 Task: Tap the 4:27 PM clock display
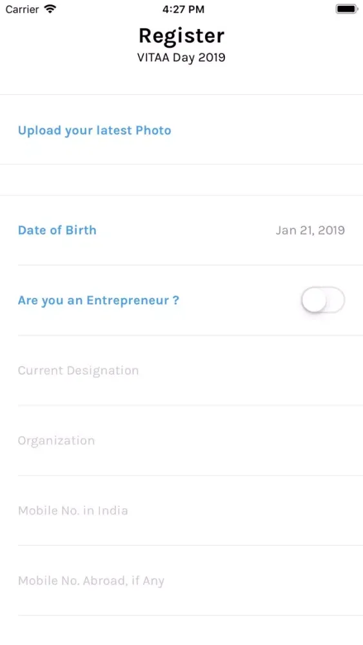click(183, 10)
